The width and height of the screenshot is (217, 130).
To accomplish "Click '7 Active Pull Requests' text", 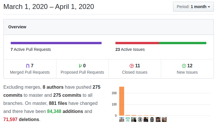I will pyautogui.click(x=31, y=49).
